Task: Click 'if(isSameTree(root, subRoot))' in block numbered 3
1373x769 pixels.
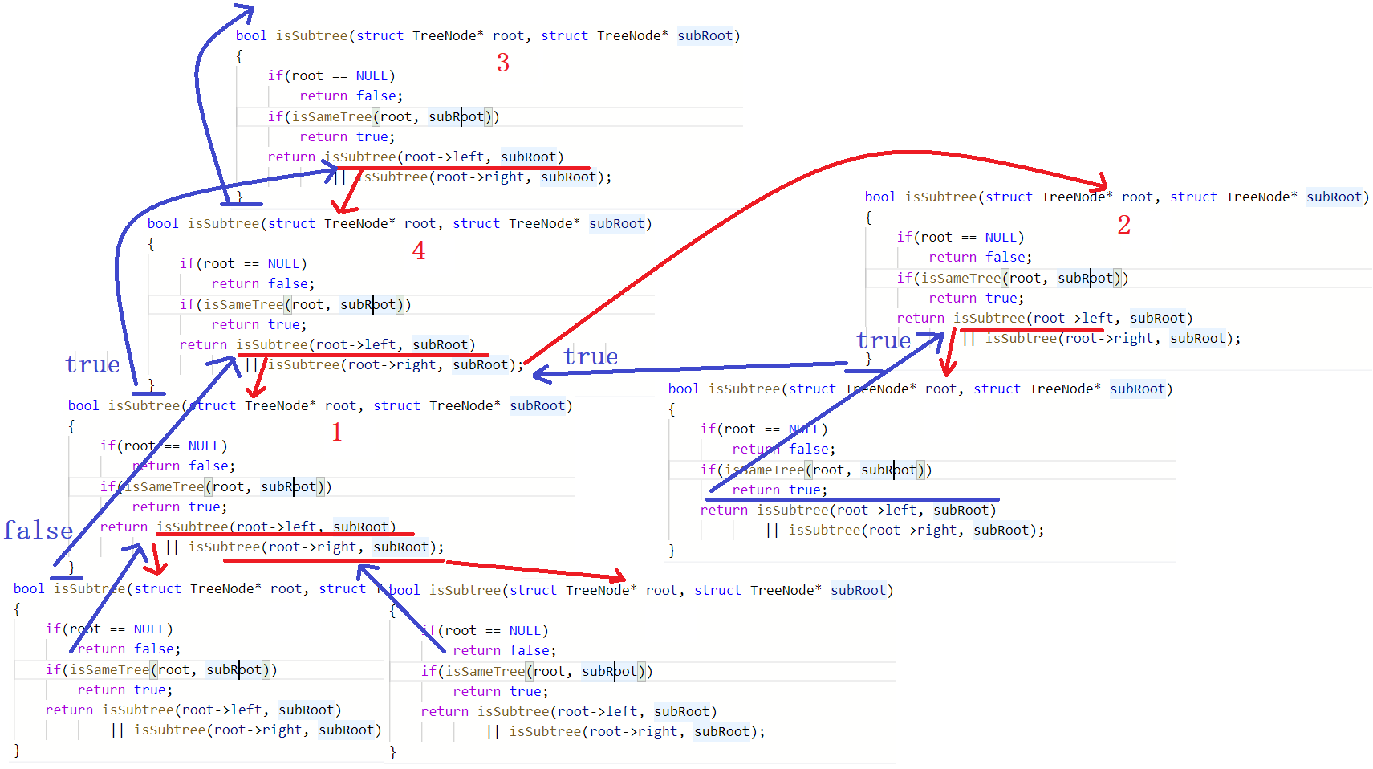Action: [384, 116]
